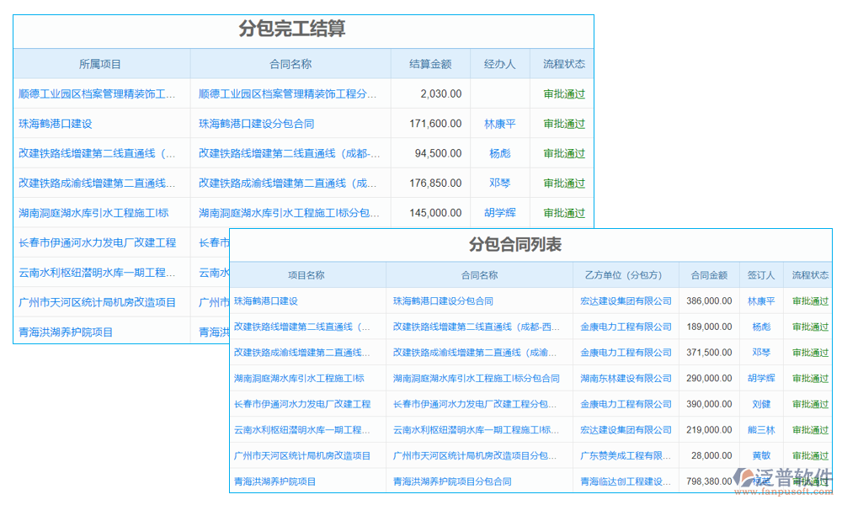
Task: Open 宏达建设集团有限公司 subcontractor entry
Action: pos(625,300)
